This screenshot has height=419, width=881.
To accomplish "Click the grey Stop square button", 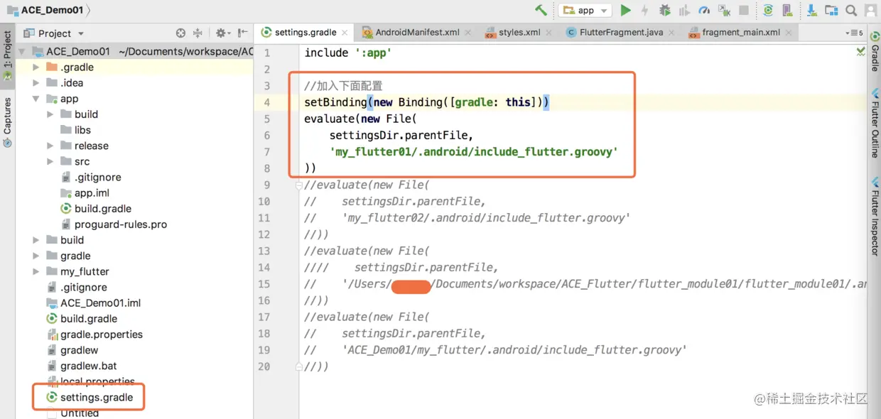I will [744, 10].
